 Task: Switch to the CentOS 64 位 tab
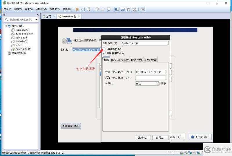(69, 16)
